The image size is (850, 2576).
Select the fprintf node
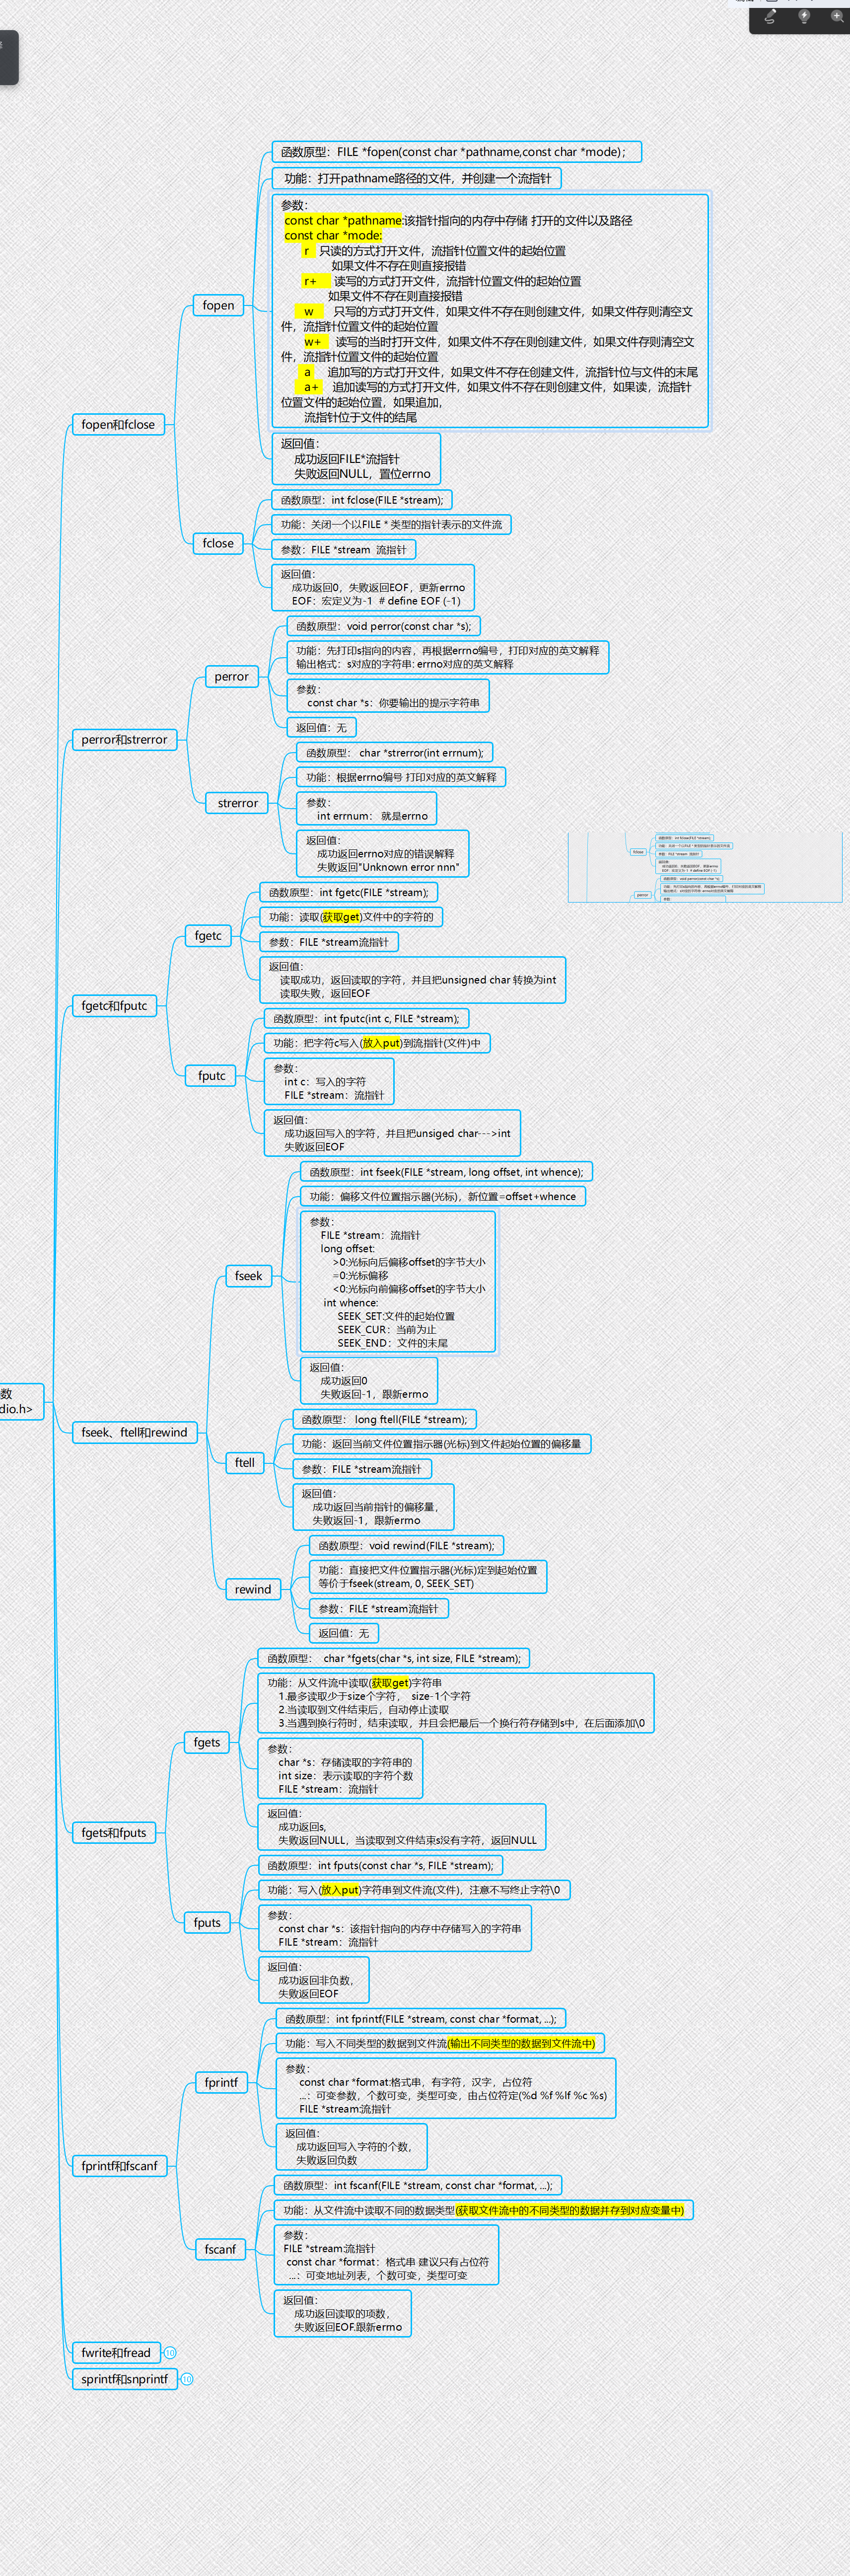tap(221, 2083)
